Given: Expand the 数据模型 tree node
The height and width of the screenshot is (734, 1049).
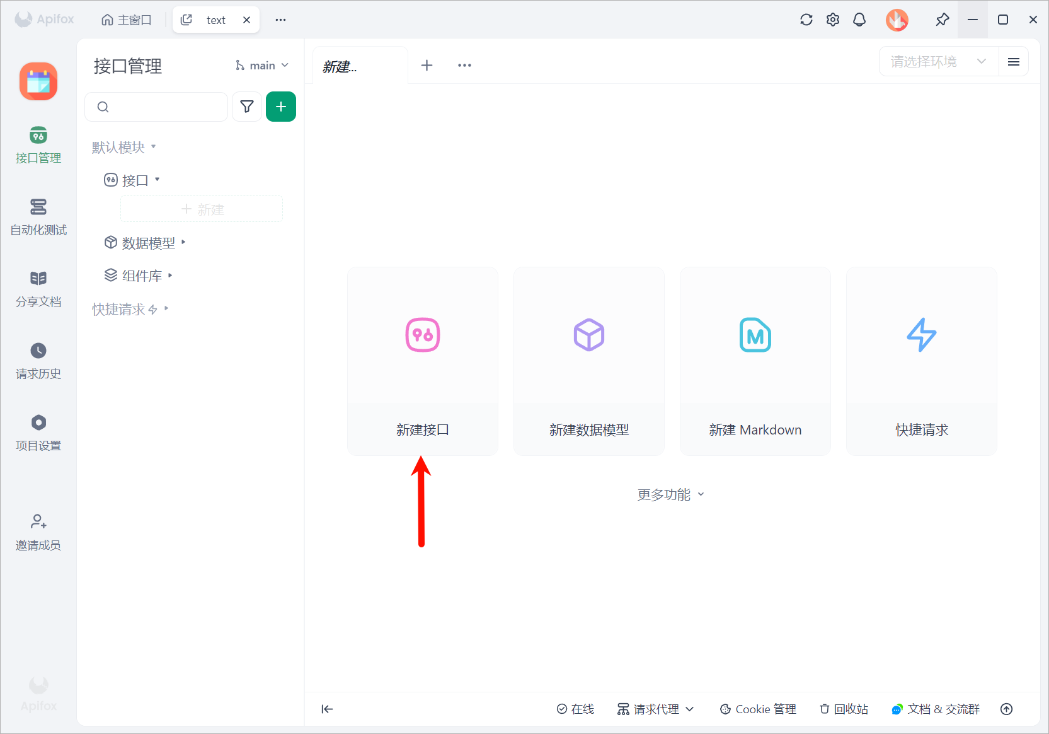Looking at the screenshot, I should click(x=183, y=243).
